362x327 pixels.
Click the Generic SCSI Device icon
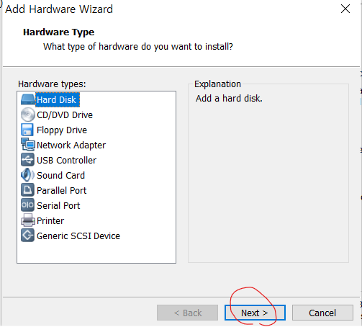coord(27,236)
